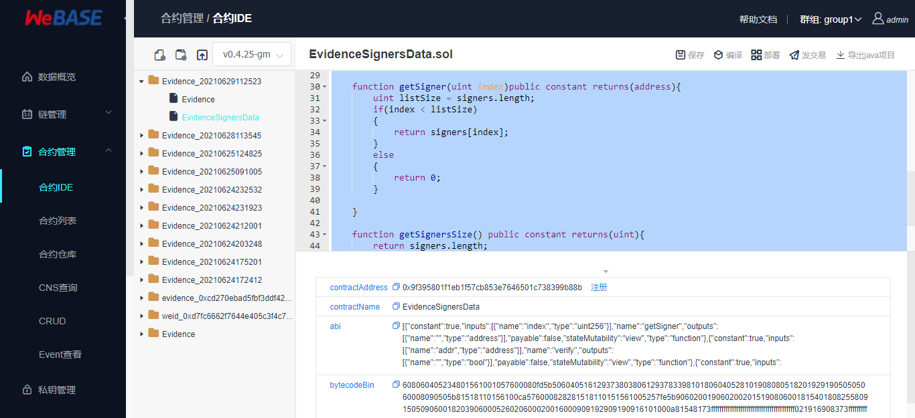Open the 群组 group1 dropdown
The image size is (915, 418).
pyautogui.click(x=831, y=19)
